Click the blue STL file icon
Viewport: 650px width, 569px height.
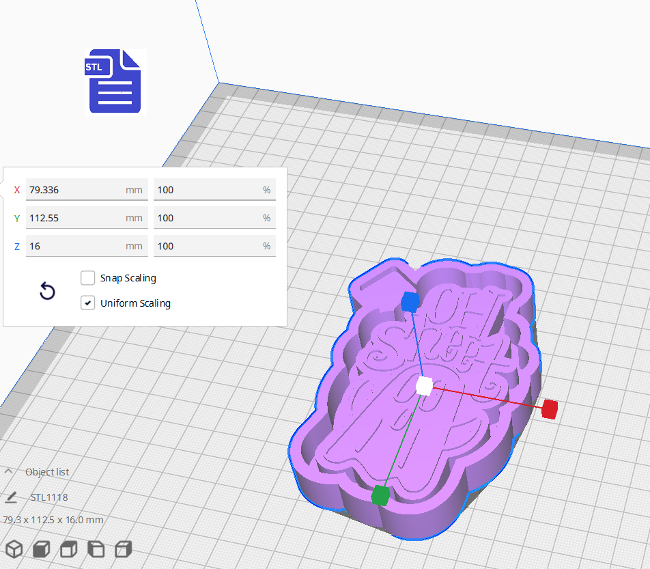pyautogui.click(x=115, y=81)
